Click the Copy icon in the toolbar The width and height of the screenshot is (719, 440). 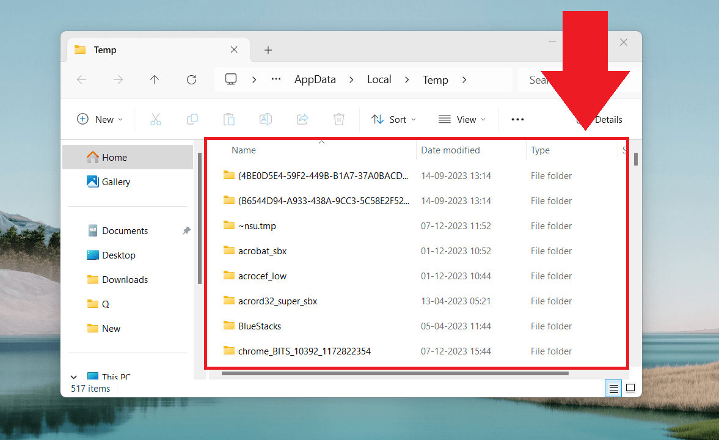pyautogui.click(x=192, y=119)
